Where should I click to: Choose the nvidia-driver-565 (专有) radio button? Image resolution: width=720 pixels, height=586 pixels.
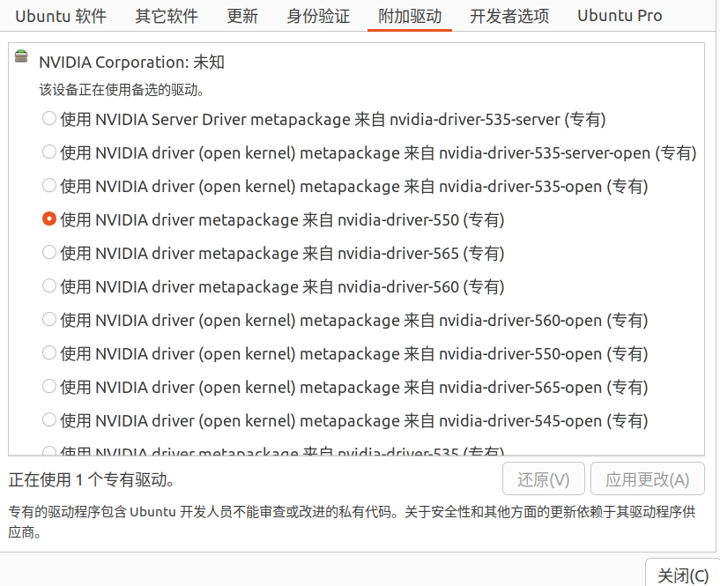49,253
